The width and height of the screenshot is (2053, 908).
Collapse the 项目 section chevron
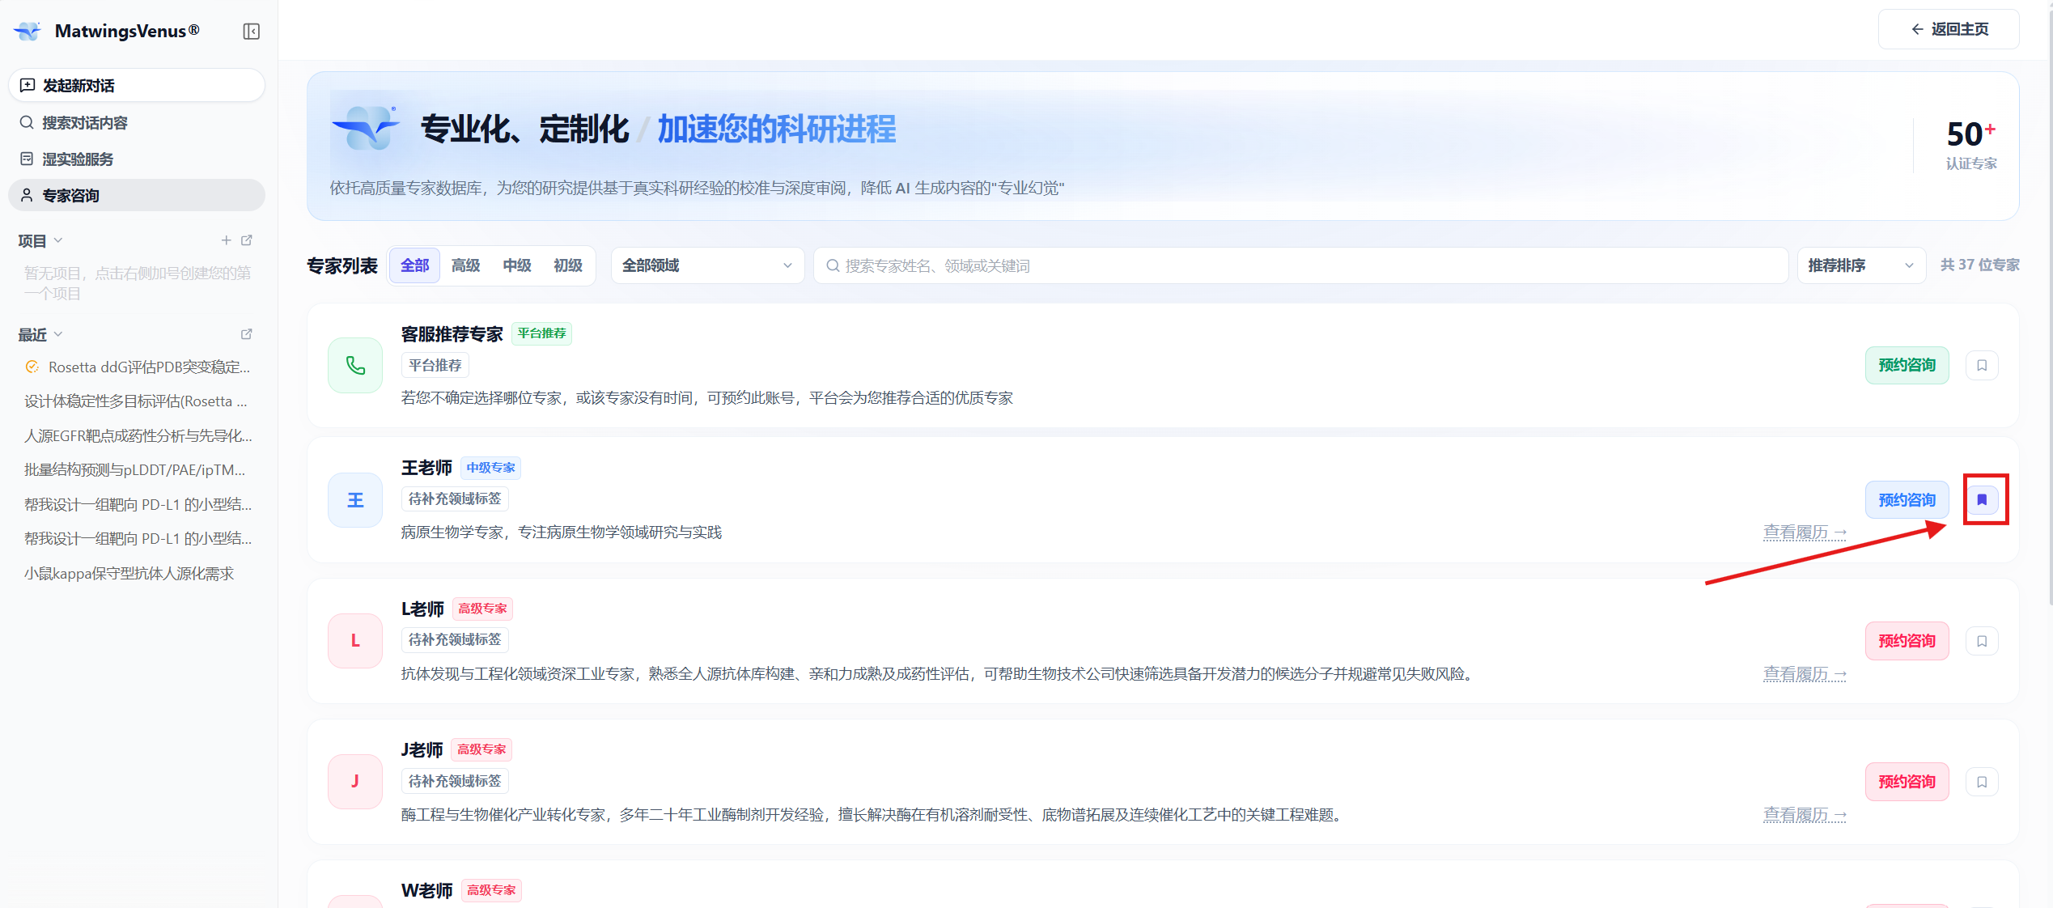(58, 240)
